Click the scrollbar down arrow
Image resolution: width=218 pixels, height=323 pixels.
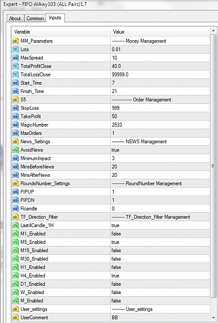pyautogui.click(x=213, y=318)
